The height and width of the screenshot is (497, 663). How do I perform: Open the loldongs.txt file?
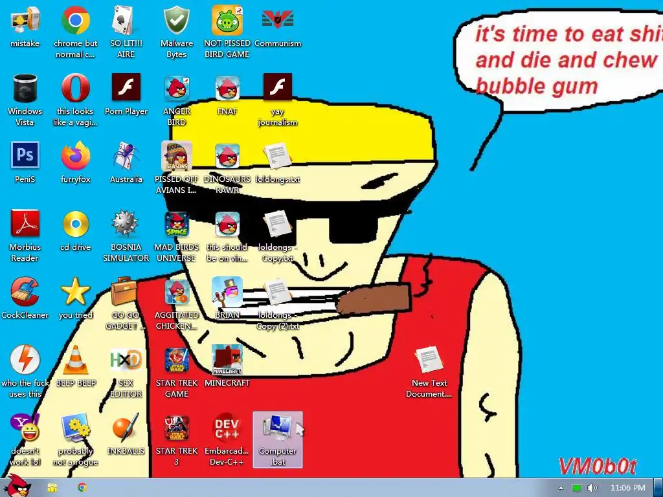click(278, 163)
